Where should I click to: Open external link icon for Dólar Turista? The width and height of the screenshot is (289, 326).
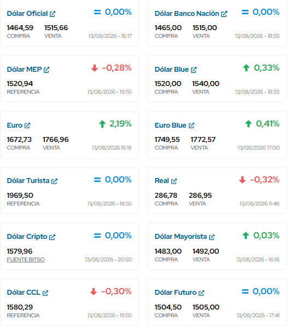[54, 181]
